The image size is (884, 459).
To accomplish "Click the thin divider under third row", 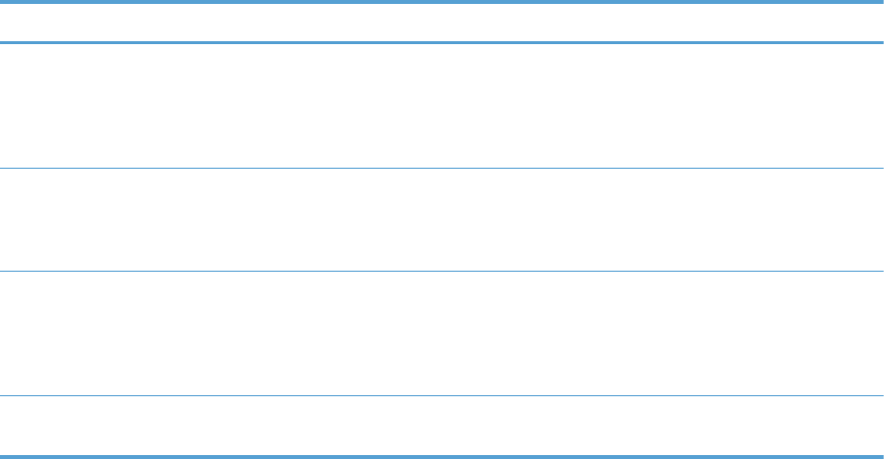I will click(442, 395).
